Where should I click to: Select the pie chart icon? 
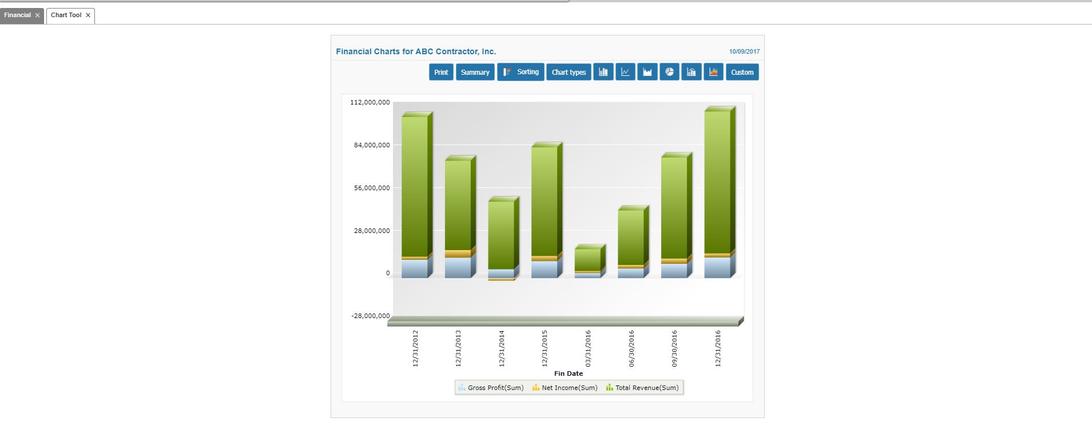(x=669, y=72)
